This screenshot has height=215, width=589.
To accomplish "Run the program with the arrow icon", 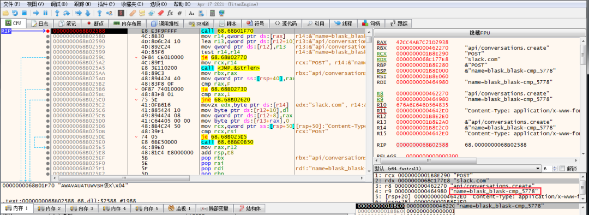I will click(x=36, y=13).
